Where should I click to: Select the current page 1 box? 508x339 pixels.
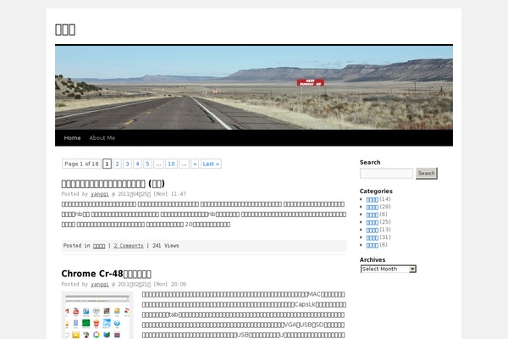coord(107,164)
